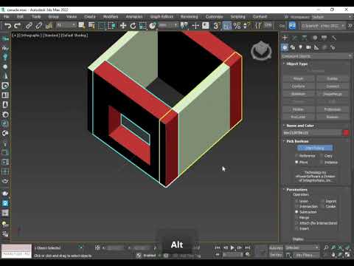This screenshot has width=354, height=266.
Task: Toggle the Percent Snap button
Action: [237, 26]
